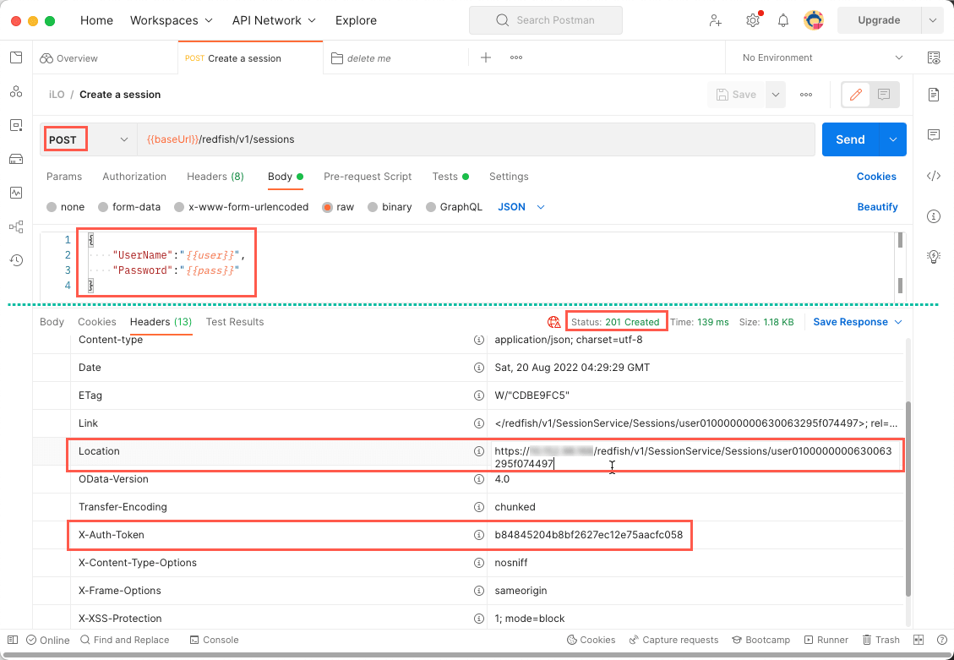The image size is (954, 660).
Task: Open the environment quick look icon
Action: [934, 57]
